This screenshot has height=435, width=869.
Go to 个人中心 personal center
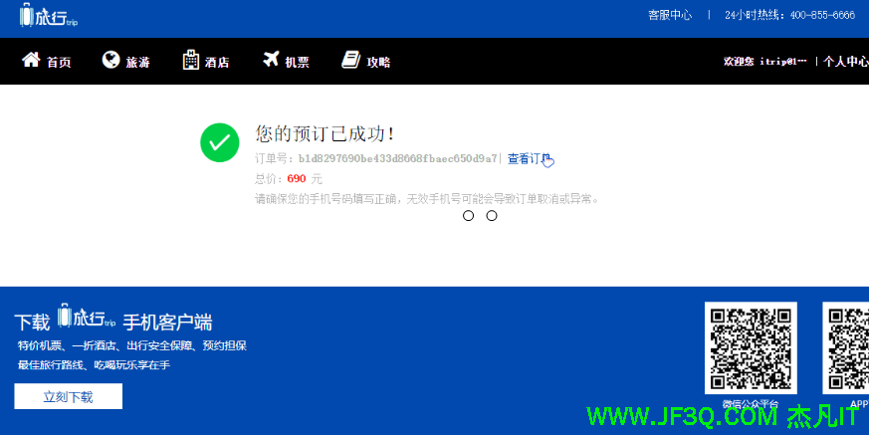(x=845, y=62)
